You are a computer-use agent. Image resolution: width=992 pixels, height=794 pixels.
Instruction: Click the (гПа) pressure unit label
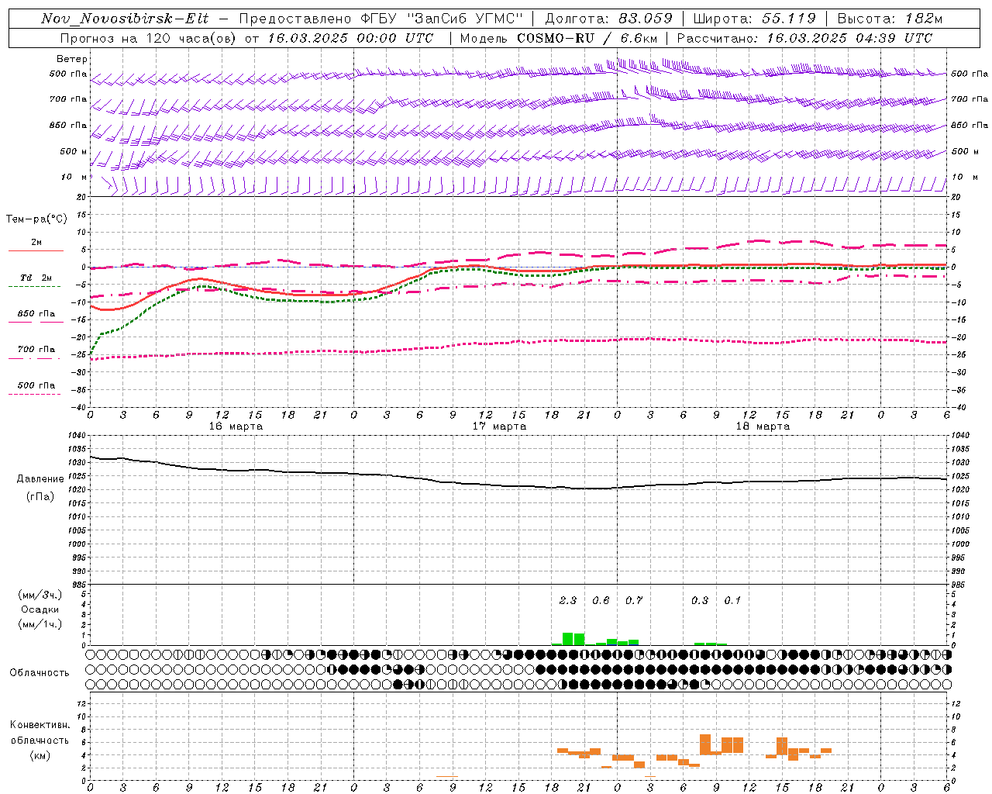click(x=40, y=497)
